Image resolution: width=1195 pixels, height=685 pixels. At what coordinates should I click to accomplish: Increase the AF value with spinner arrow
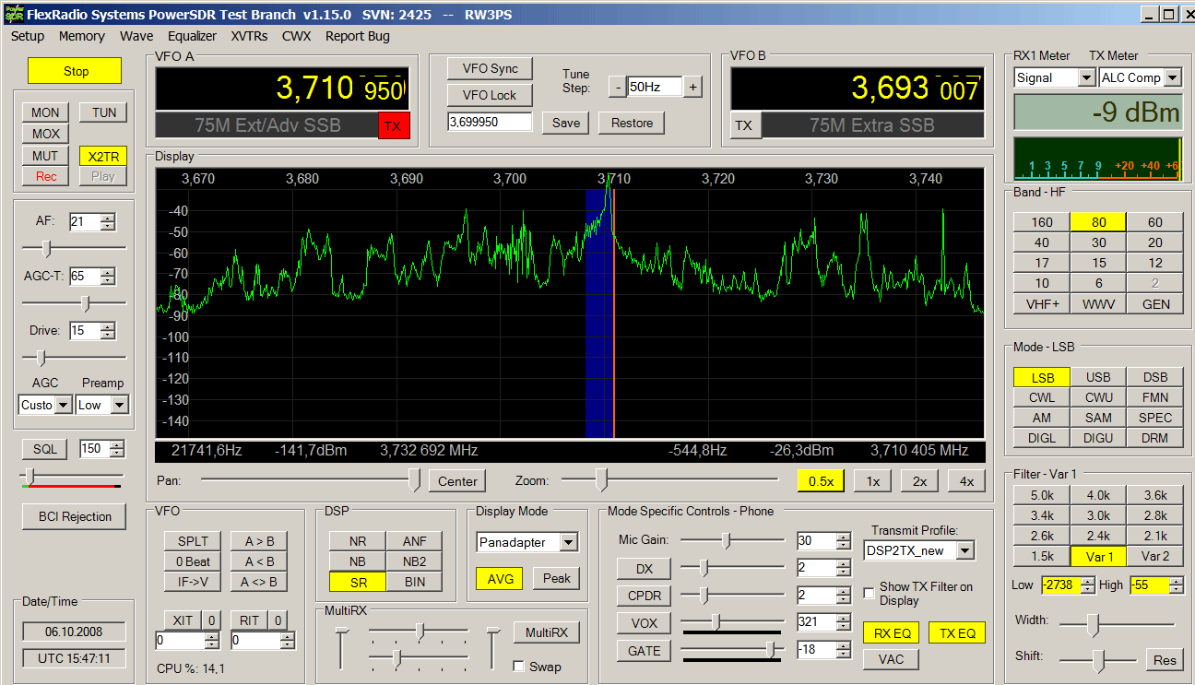109,218
